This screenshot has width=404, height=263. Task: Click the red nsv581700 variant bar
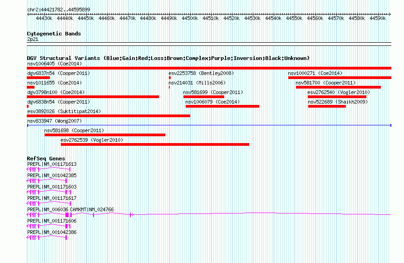pos(338,87)
